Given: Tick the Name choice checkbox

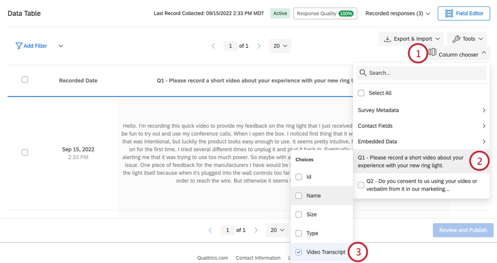Looking at the screenshot, I should coord(299,196).
